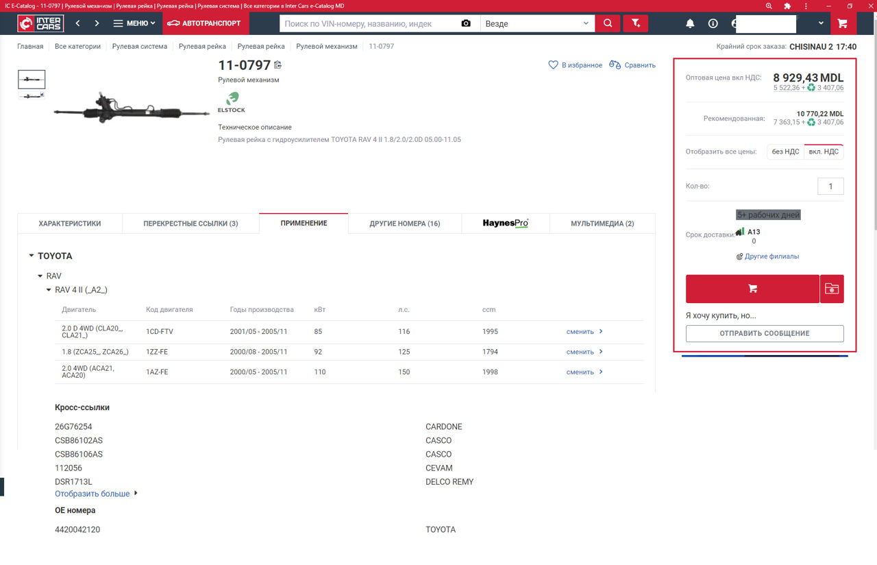Image resolution: width=877 pixels, height=565 pixels.
Task: Copy part number 11-0797 icon
Action: tap(277, 65)
